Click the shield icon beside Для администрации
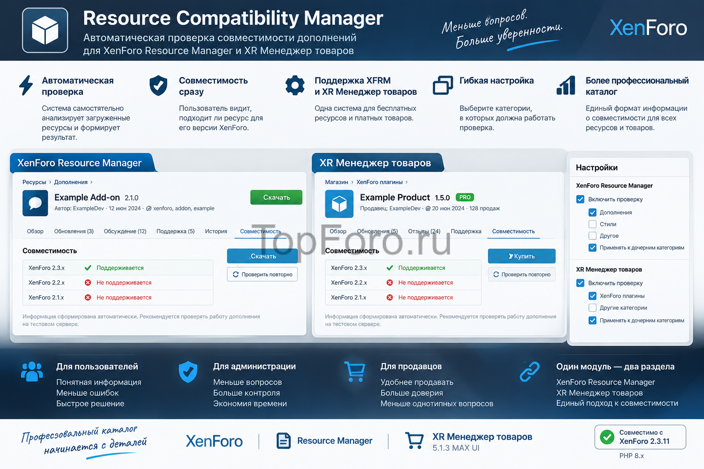The image size is (704, 469). [188, 372]
